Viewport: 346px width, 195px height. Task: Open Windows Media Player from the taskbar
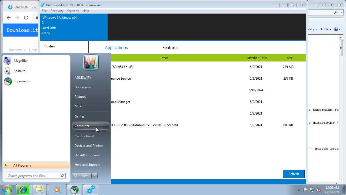[57, 190]
